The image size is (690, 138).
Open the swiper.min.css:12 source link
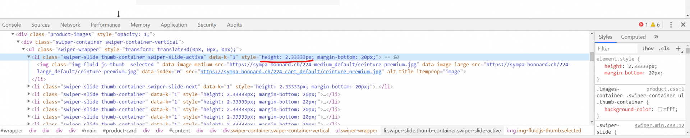tap(659, 125)
